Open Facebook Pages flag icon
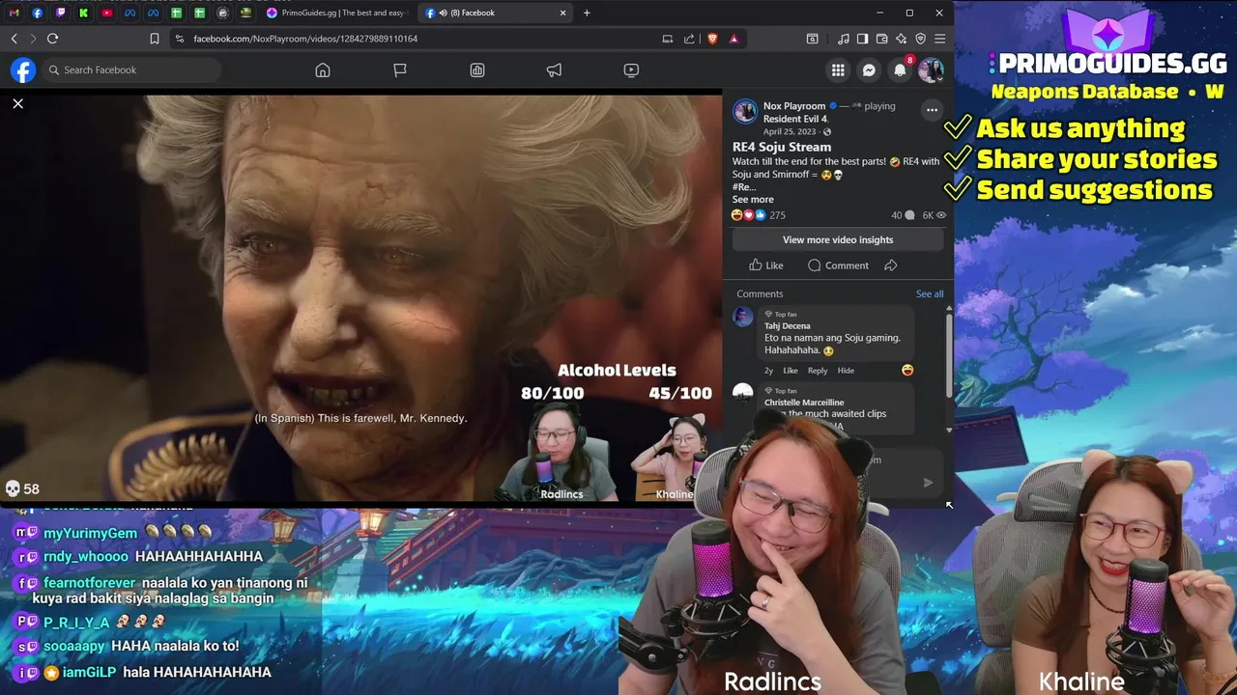Image resolution: width=1237 pixels, height=695 pixels. 400,70
